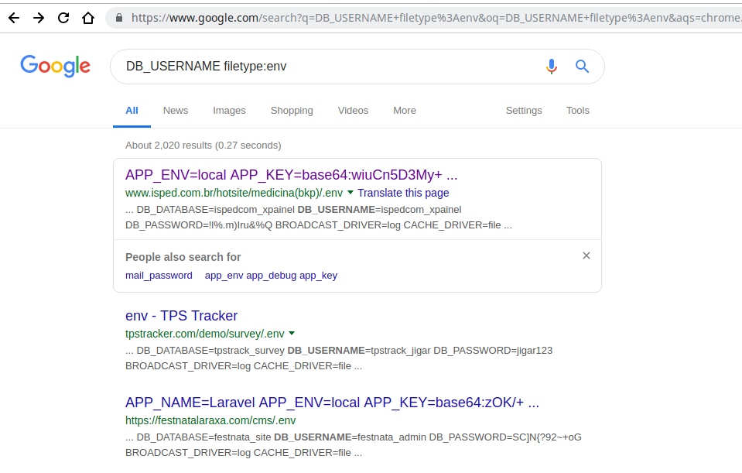The image size is (742, 473).
Task: Click the tpstracker.com/demo/survey/.env URL text
Action: (x=205, y=334)
